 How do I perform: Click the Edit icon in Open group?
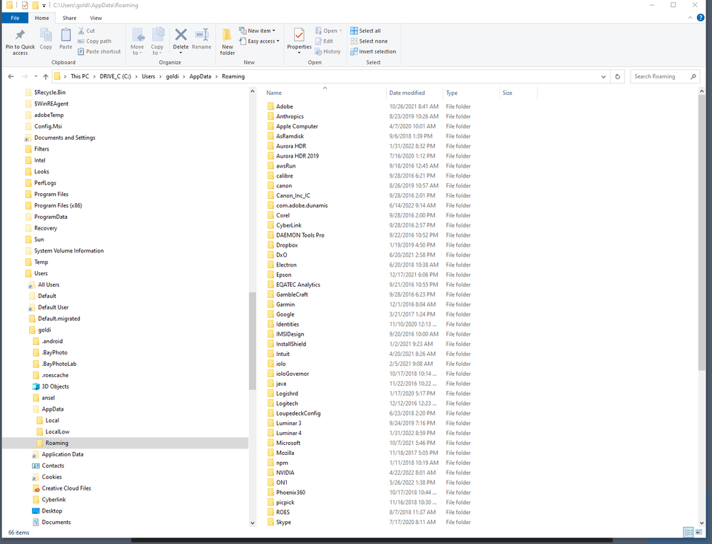[319, 41]
